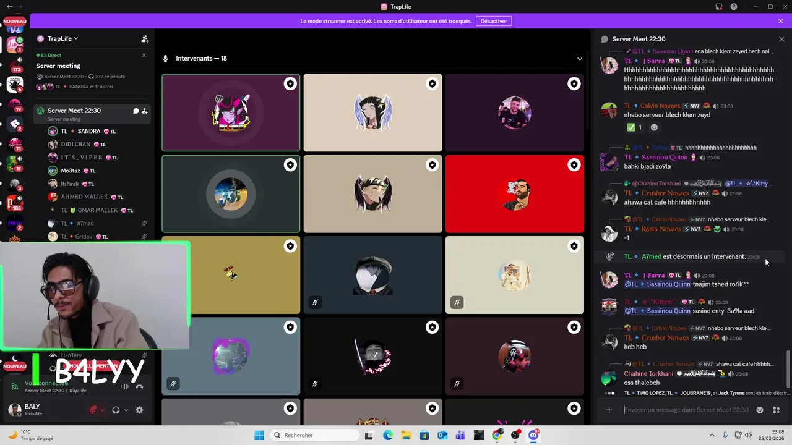
Task: Open the attachment plus button in chat
Action: pyautogui.click(x=609, y=410)
